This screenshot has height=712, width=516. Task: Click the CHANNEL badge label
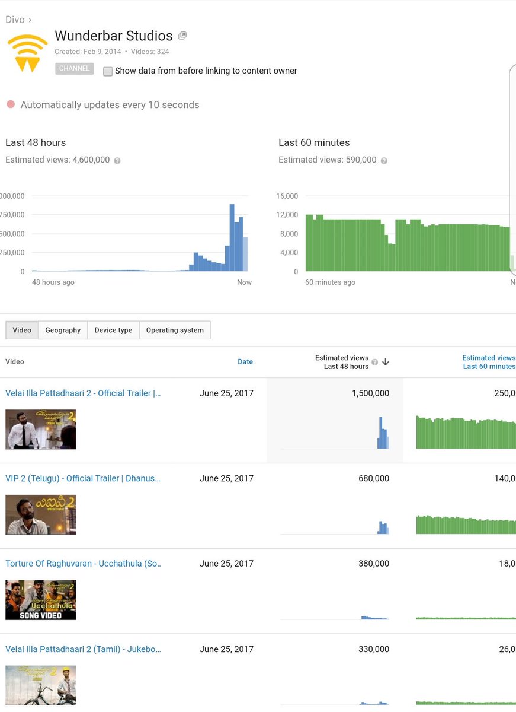[75, 69]
